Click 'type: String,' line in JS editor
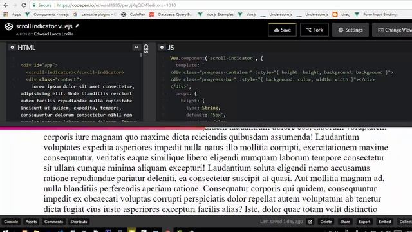The height and width of the screenshot is (232, 412). [x=203, y=108]
